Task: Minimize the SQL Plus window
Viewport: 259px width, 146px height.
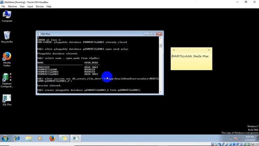Action: [x=146, y=34]
